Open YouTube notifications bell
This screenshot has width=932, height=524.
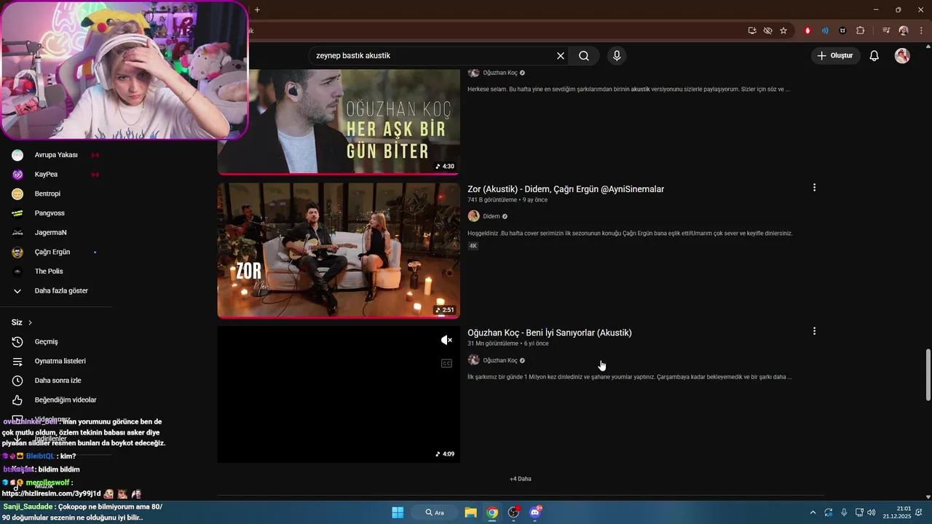pos(874,55)
